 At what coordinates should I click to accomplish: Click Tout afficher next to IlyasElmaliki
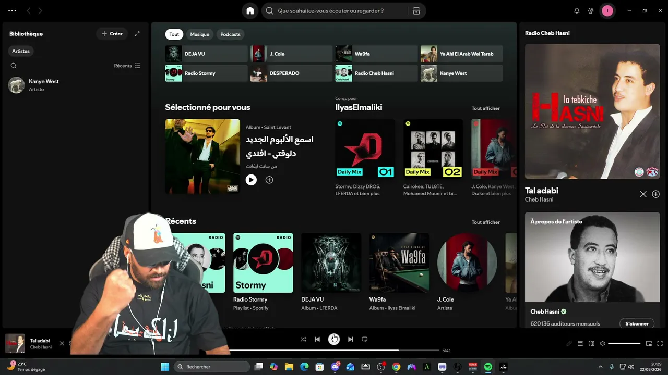coord(486,108)
